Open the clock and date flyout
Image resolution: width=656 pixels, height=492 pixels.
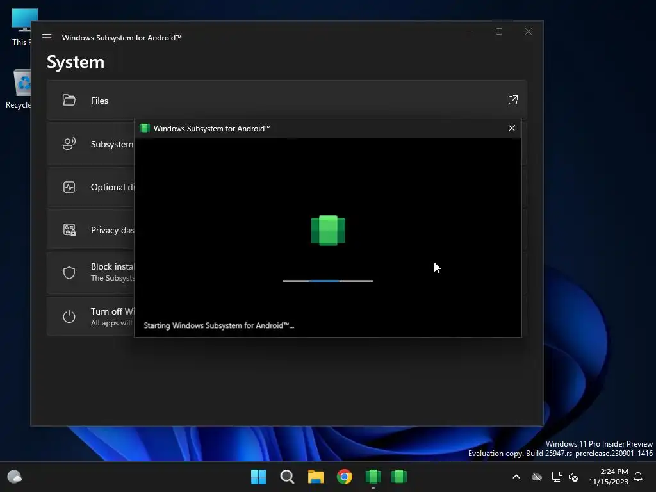609,477
